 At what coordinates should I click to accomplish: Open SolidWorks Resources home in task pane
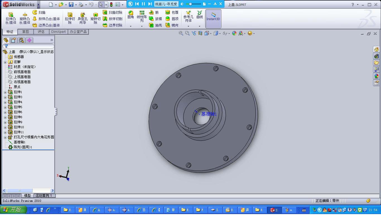[376, 49]
